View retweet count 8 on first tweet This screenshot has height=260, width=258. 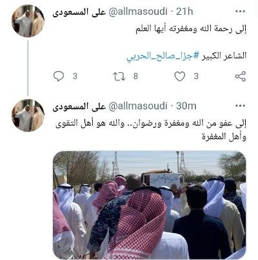click(x=135, y=77)
